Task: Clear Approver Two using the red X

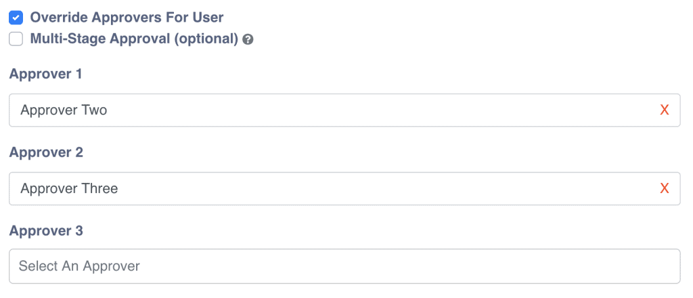Action: (664, 110)
